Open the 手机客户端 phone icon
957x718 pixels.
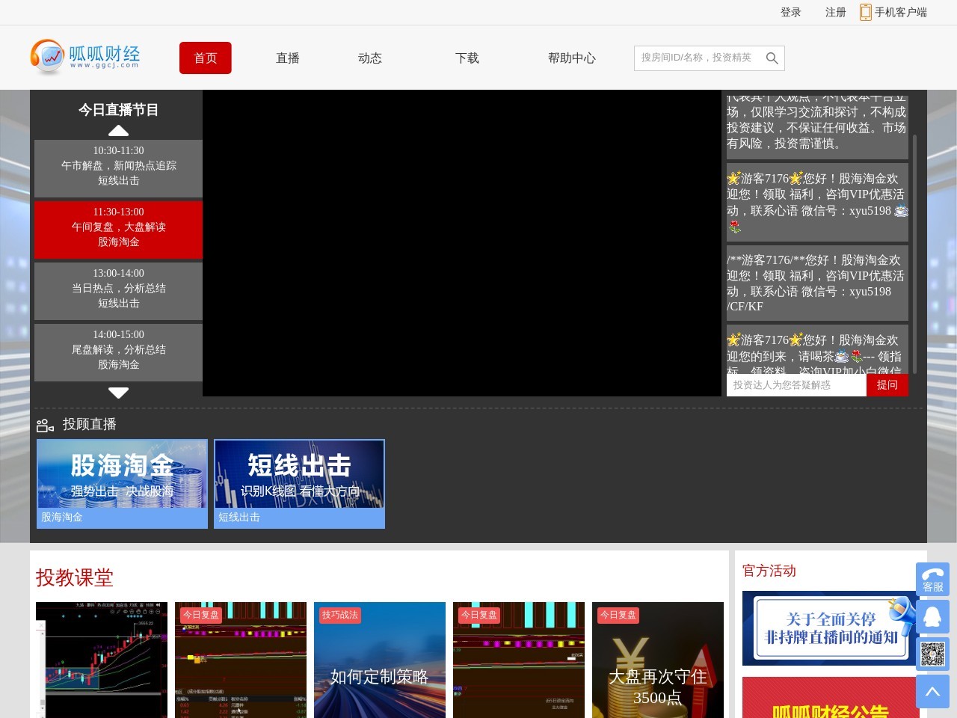coord(865,12)
